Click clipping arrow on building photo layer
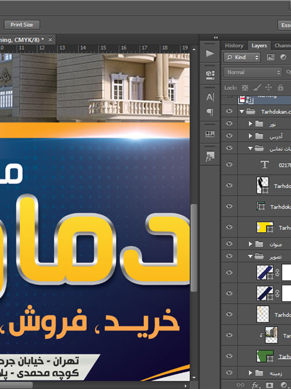This screenshot has height=389, width=291. coord(261,335)
